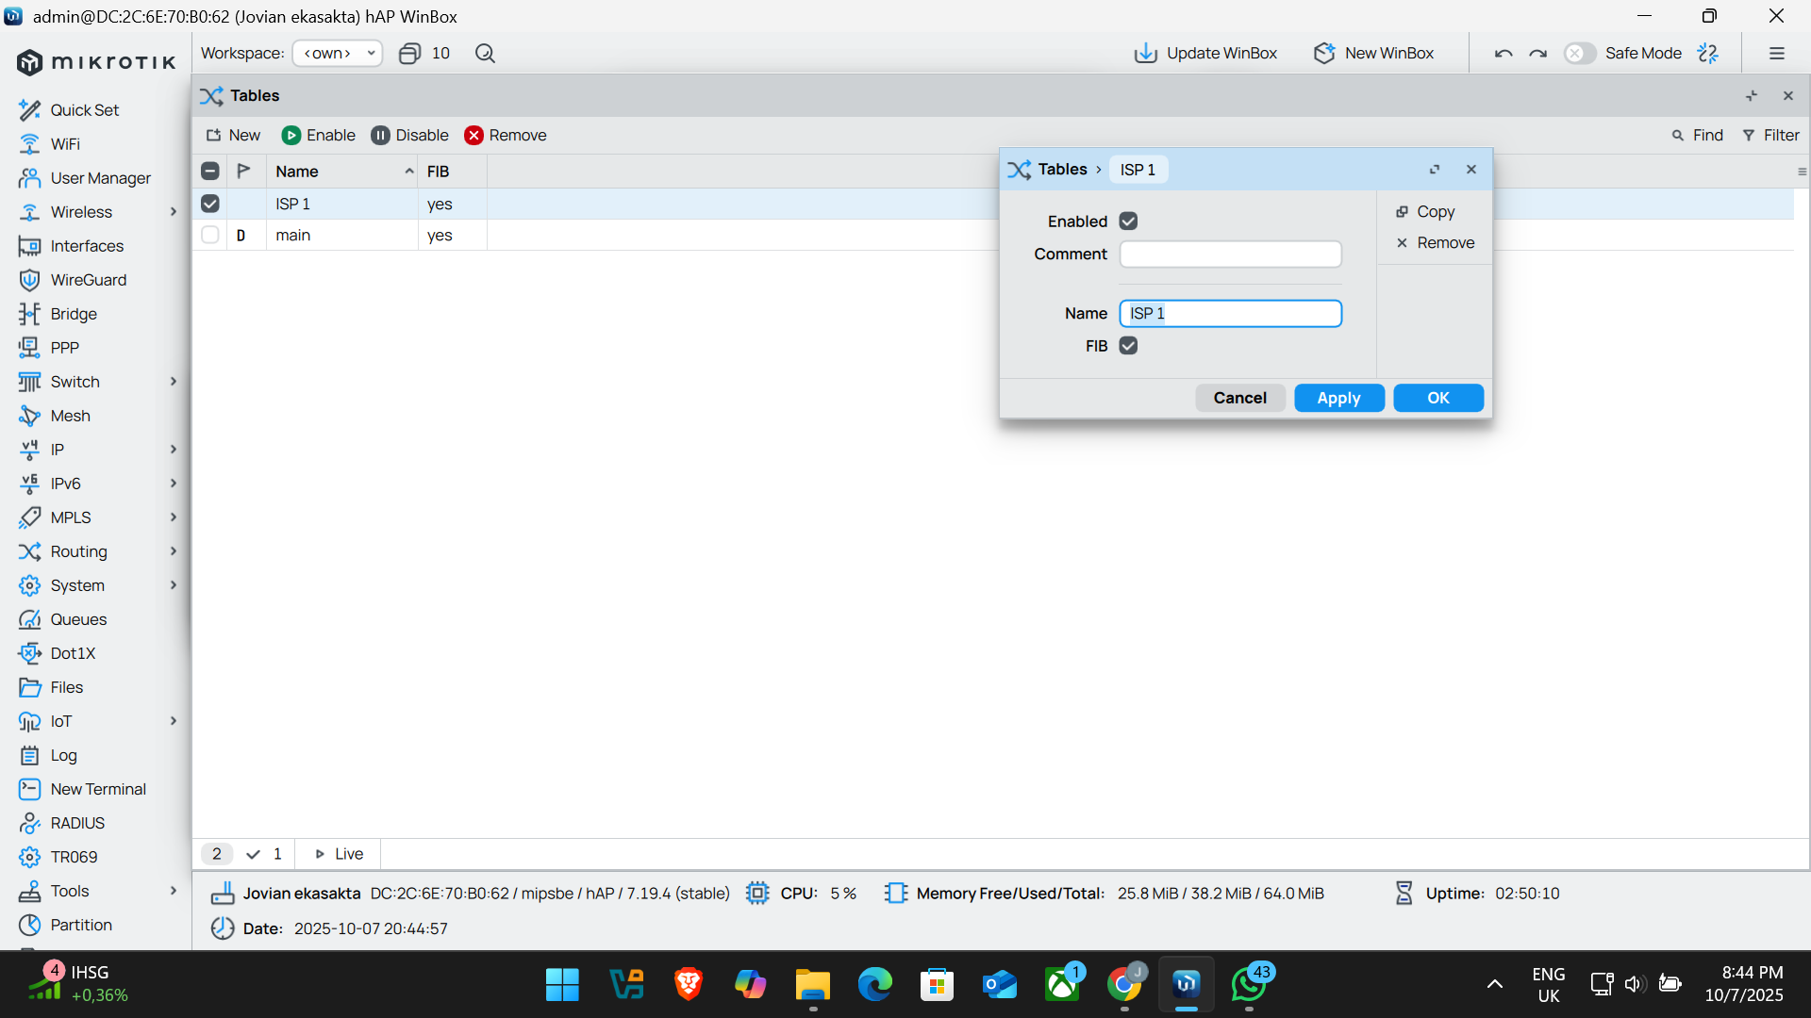
Task: Click Copy in the dialog side panel
Action: click(1425, 212)
